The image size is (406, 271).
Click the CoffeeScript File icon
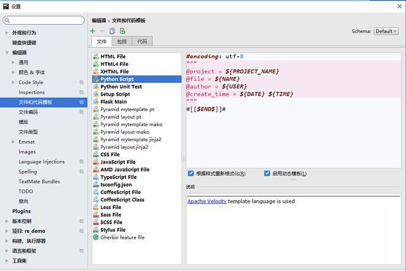[96, 192]
